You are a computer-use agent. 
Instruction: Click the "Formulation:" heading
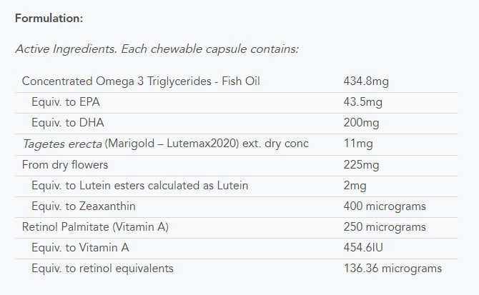pyautogui.click(x=47, y=17)
